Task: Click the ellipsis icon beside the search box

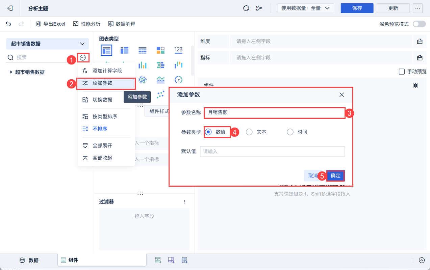Action: pyautogui.click(x=83, y=58)
